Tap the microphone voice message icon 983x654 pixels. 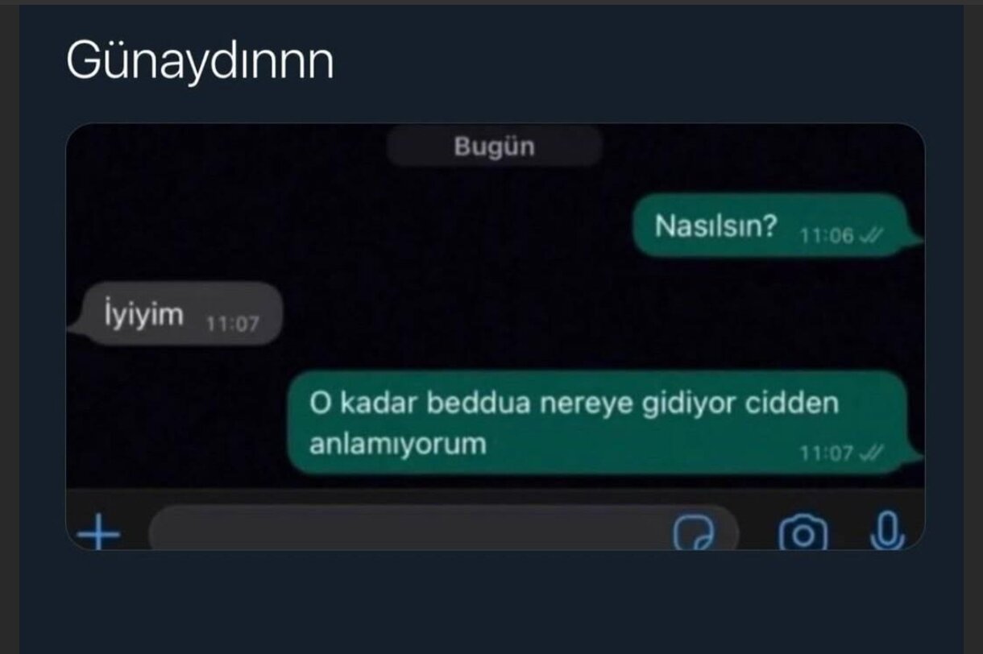pos(888,531)
